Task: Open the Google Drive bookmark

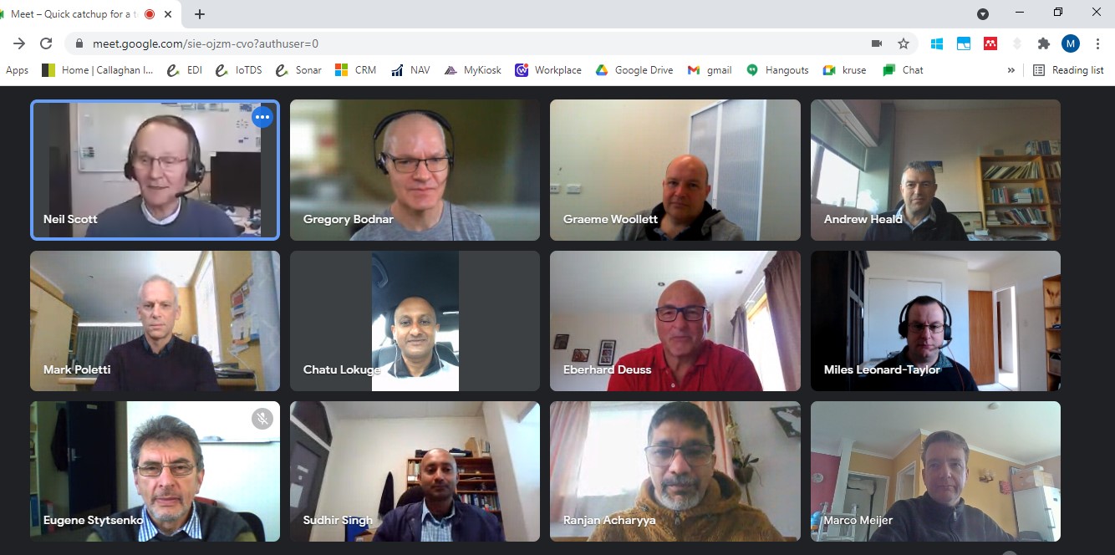Action: 634,70
